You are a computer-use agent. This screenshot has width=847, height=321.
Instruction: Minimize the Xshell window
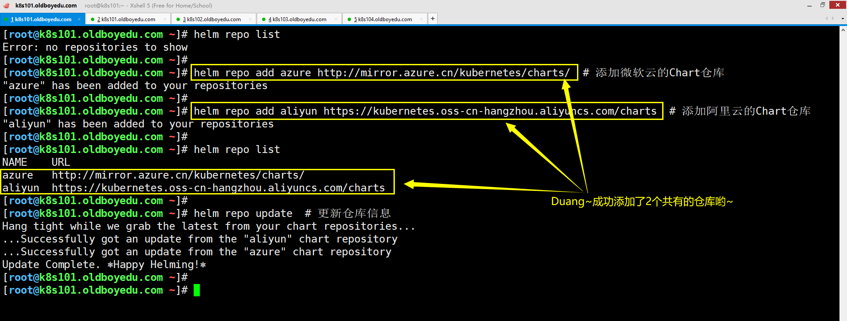click(x=809, y=5)
